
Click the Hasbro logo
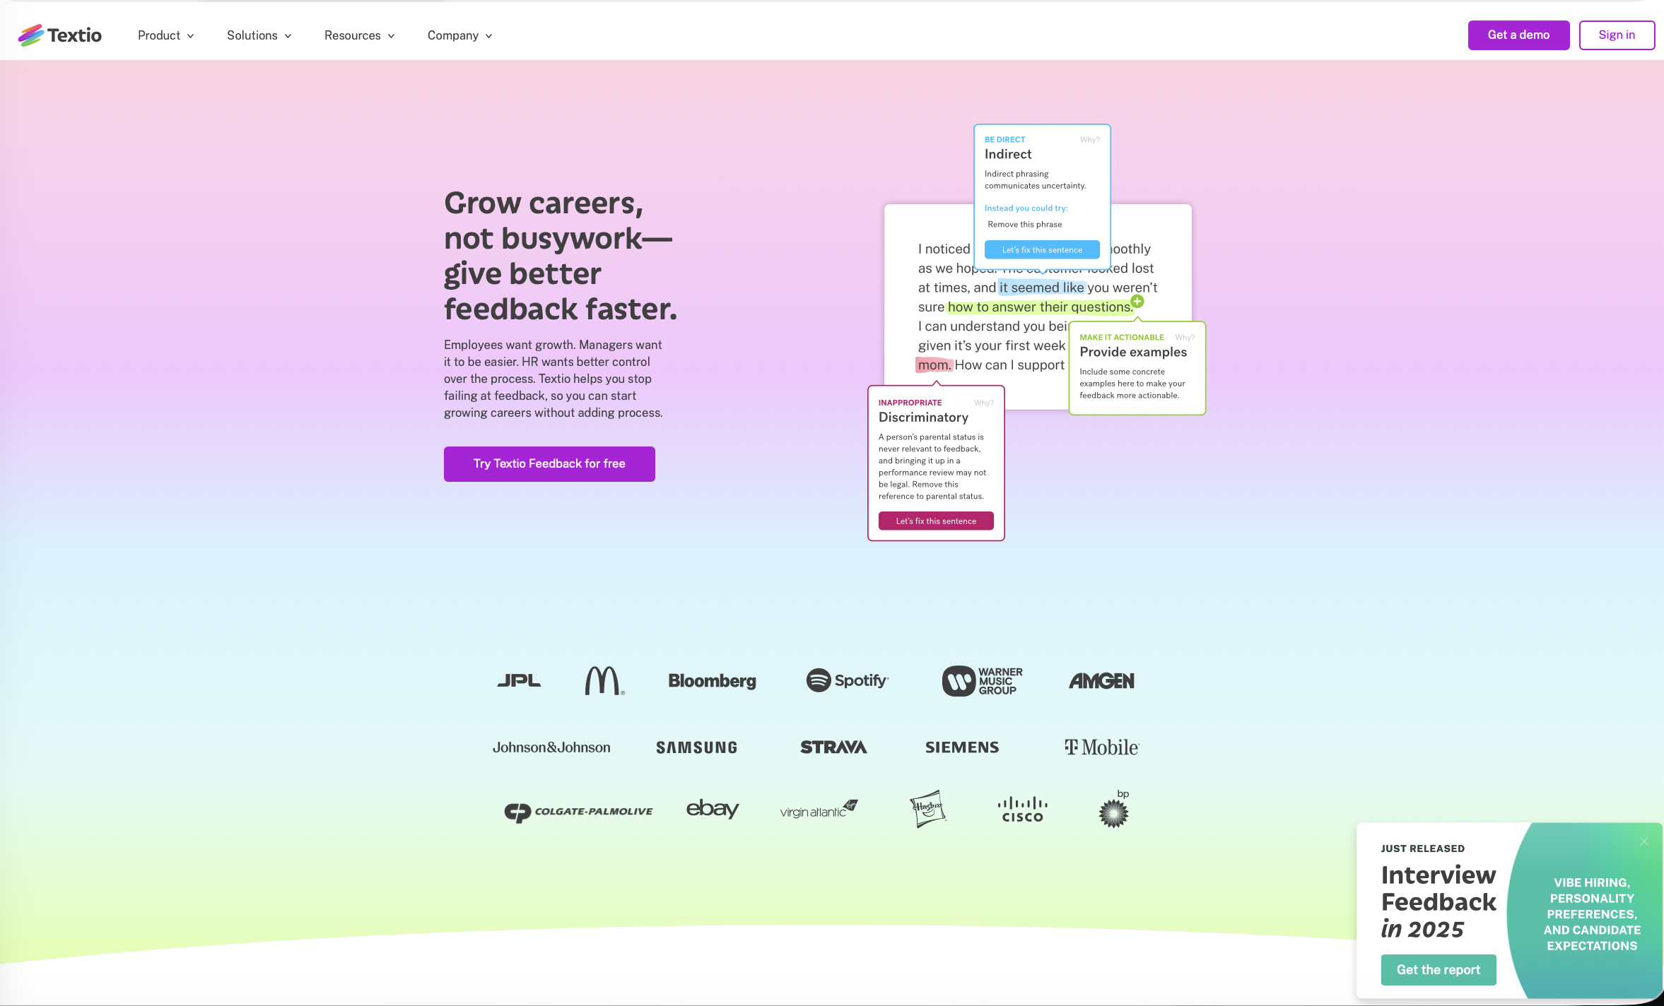tap(927, 808)
